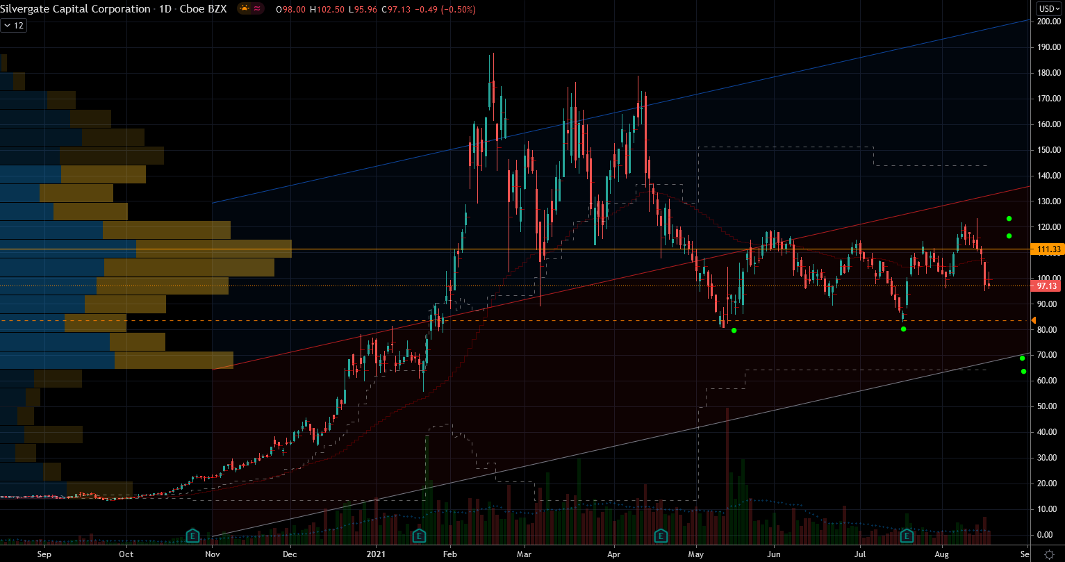Click the Oct label on time axis
This screenshot has width=1065, height=562.
126,555
